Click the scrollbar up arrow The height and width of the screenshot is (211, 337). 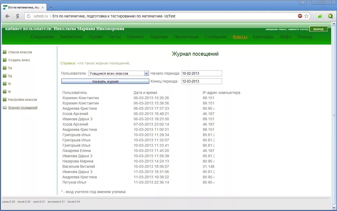334,24
